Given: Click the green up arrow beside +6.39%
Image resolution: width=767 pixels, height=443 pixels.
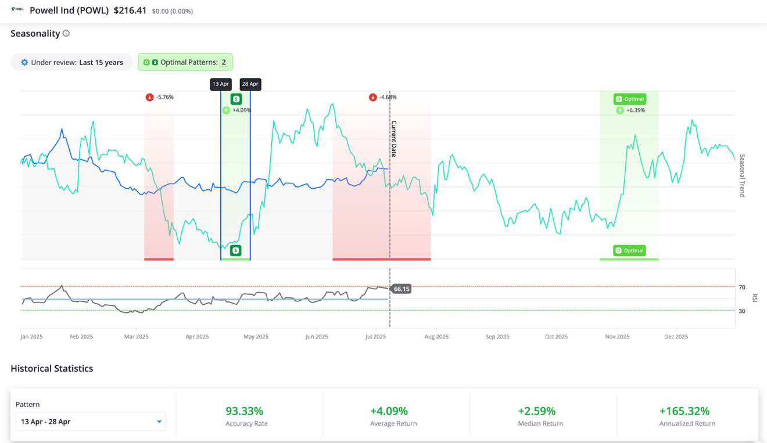Looking at the screenshot, I should (620, 110).
